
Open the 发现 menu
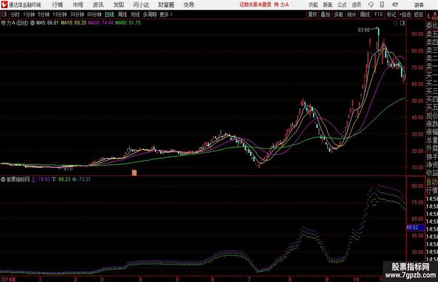click(x=118, y=5)
